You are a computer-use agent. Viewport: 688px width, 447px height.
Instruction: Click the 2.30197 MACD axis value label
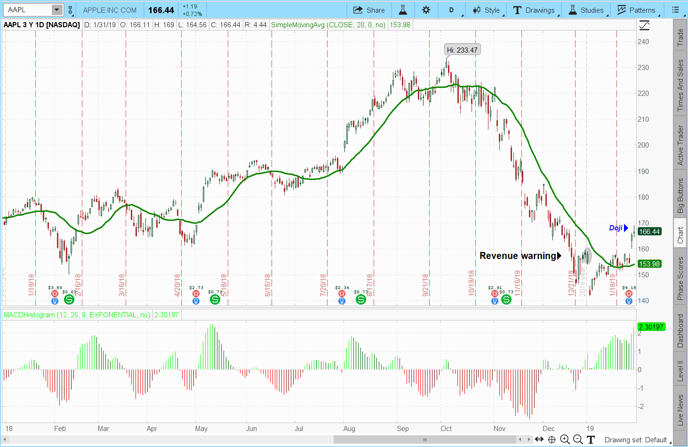pos(652,327)
